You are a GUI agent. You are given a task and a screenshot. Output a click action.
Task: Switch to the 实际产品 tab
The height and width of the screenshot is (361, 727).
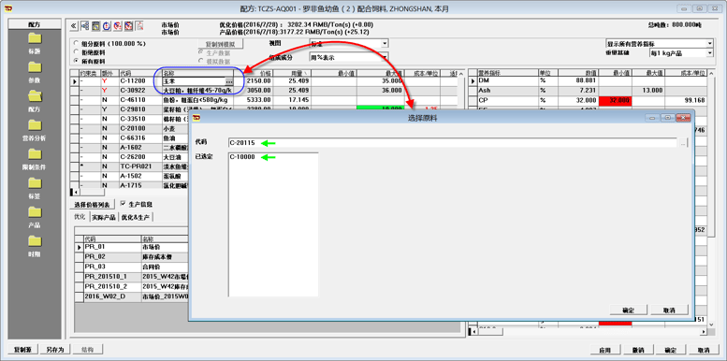(103, 217)
